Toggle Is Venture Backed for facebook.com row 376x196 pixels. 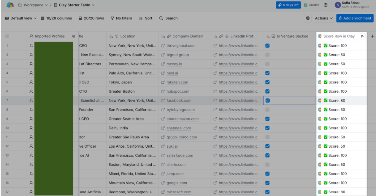pyautogui.click(x=267, y=100)
